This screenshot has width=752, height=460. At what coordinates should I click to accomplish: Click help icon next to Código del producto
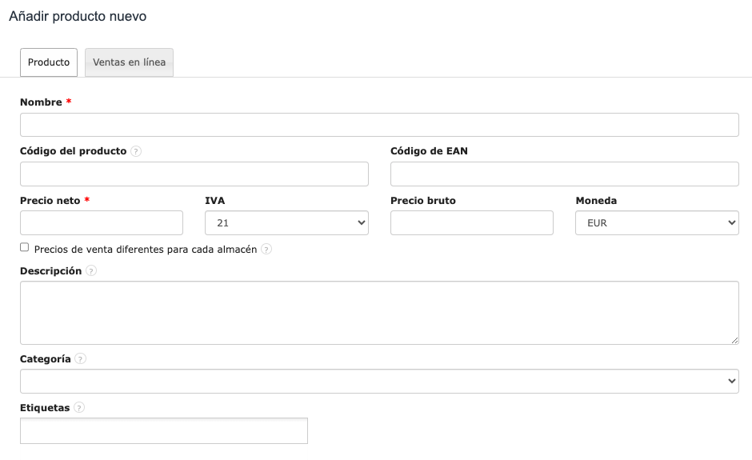tap(136, 151)
